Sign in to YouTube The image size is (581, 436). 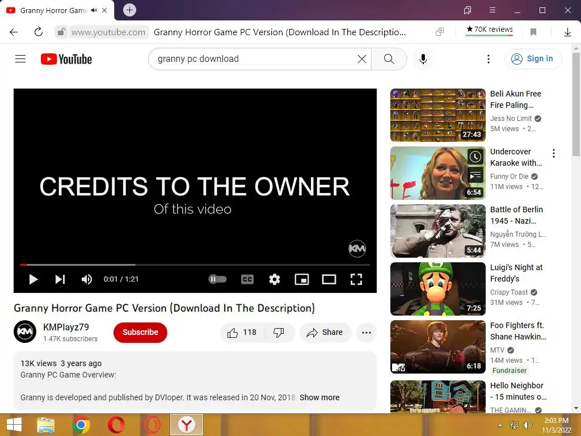(533, 59)
